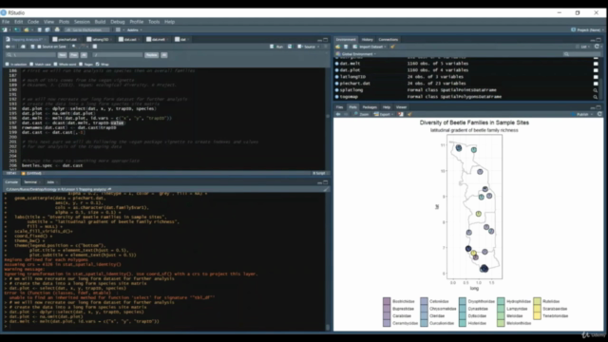View togomap object magnifier icon
Screen dimensions: 608x342
(x=596, y=97)
